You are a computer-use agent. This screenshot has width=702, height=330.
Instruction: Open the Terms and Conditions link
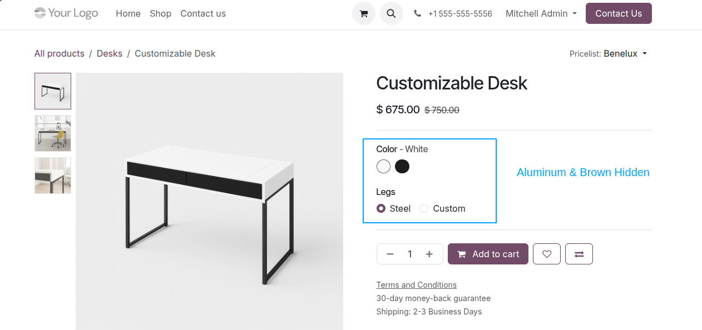(417, 285)
